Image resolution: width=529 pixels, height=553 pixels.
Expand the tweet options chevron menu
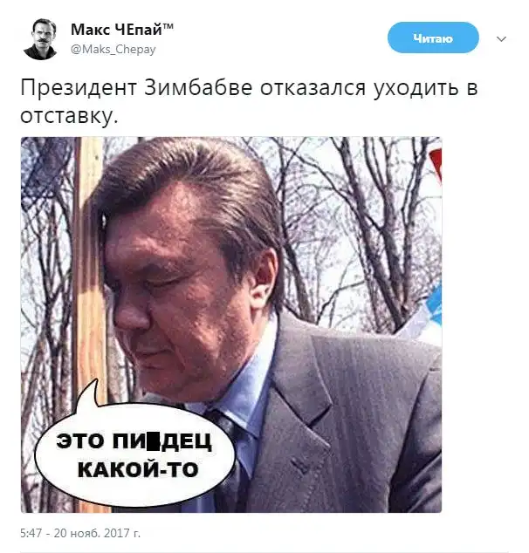click(501, 38)
